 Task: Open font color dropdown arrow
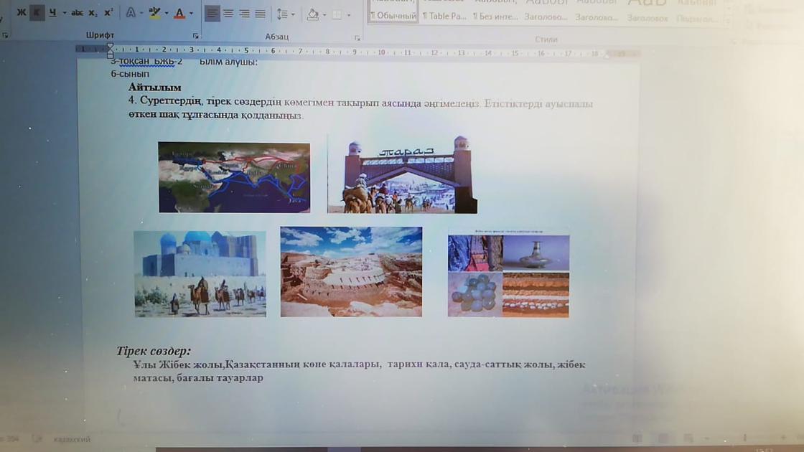point(191,14)
